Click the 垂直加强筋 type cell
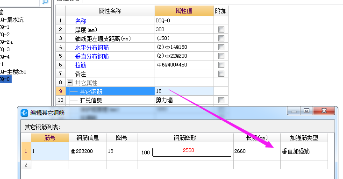 (304, 151)
